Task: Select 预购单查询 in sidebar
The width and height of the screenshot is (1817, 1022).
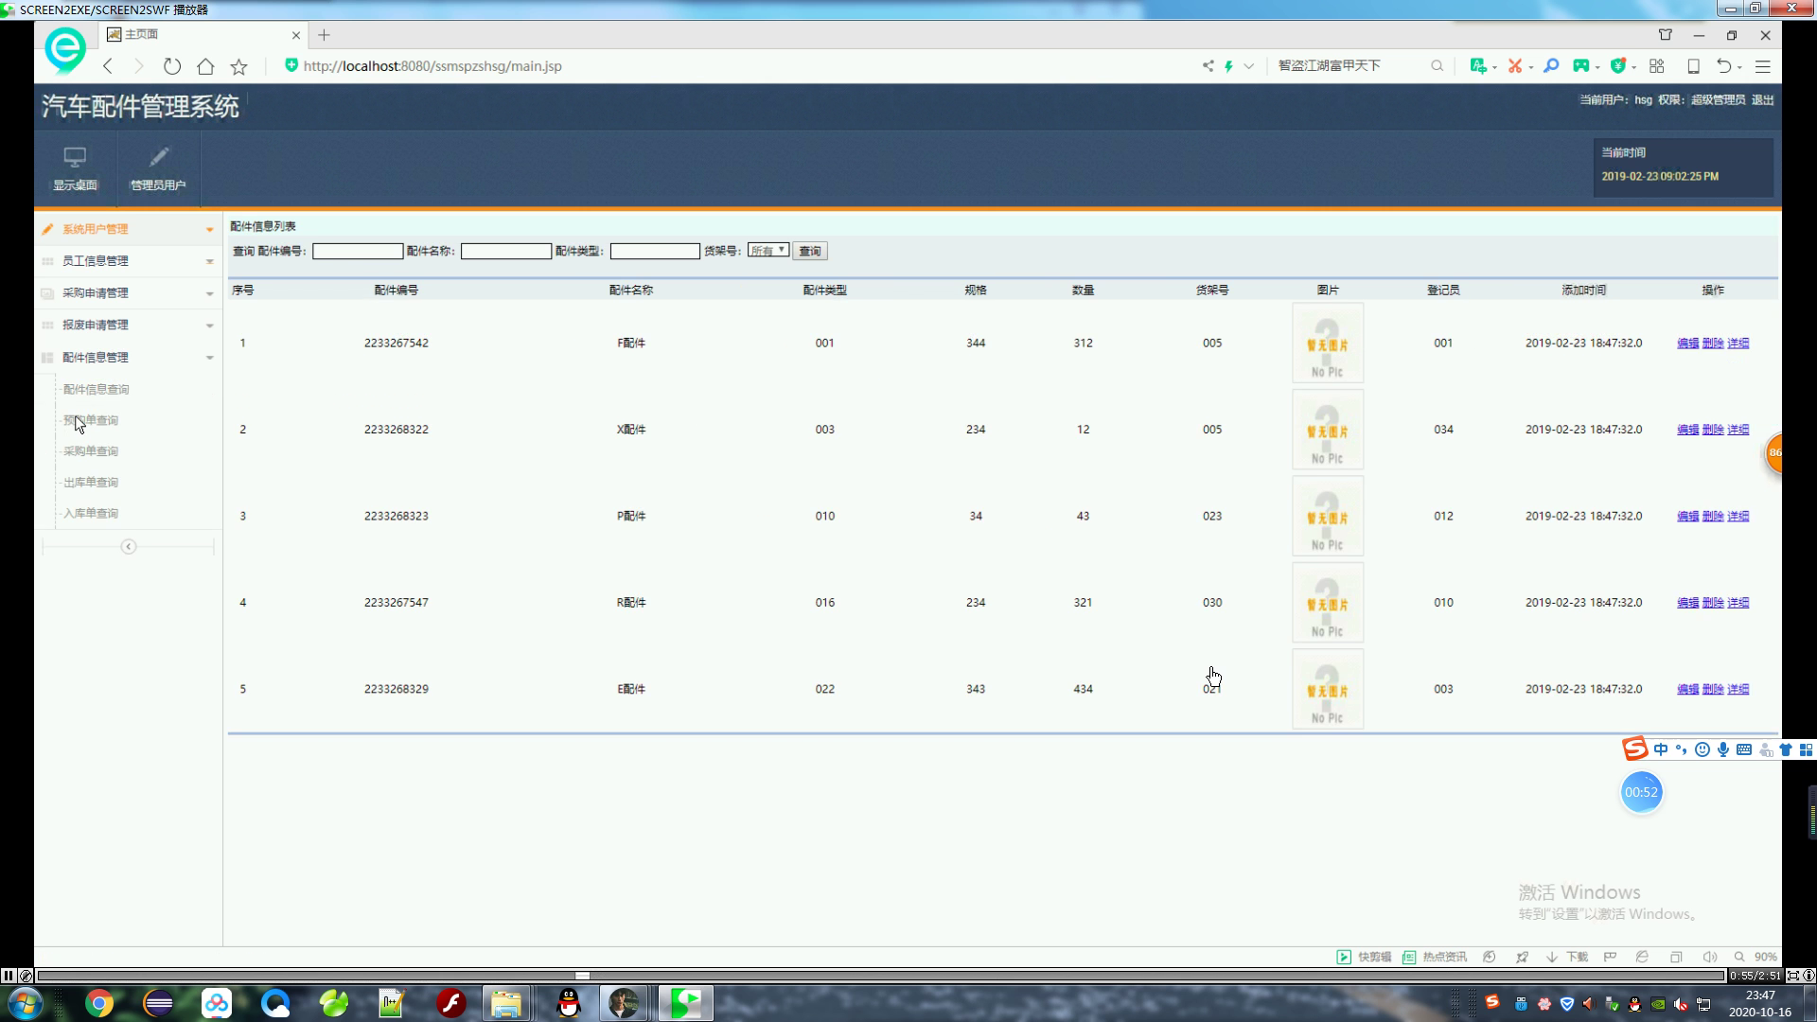Action: 91,420
